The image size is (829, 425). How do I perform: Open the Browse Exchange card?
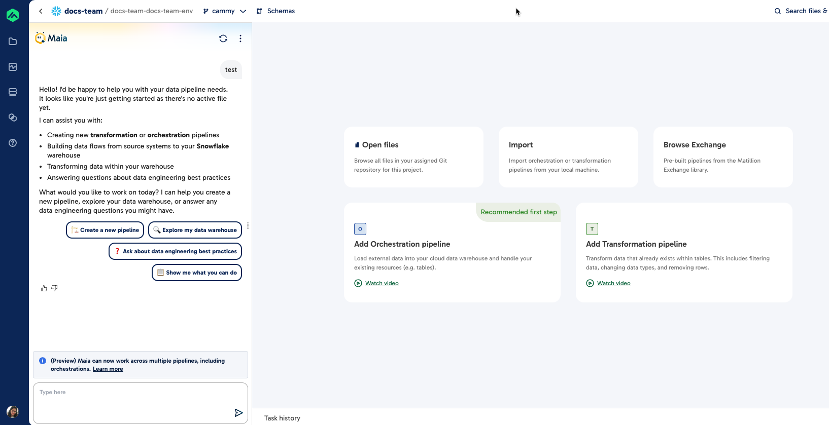click(723, 157)
